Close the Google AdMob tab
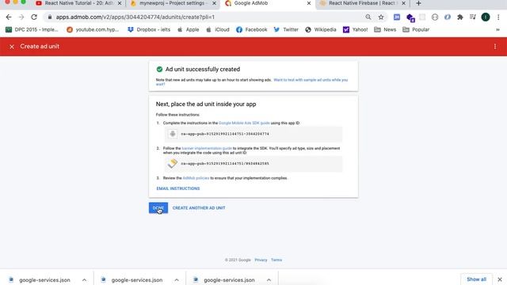The image size is (507, 285). click(x=308, y=3)
